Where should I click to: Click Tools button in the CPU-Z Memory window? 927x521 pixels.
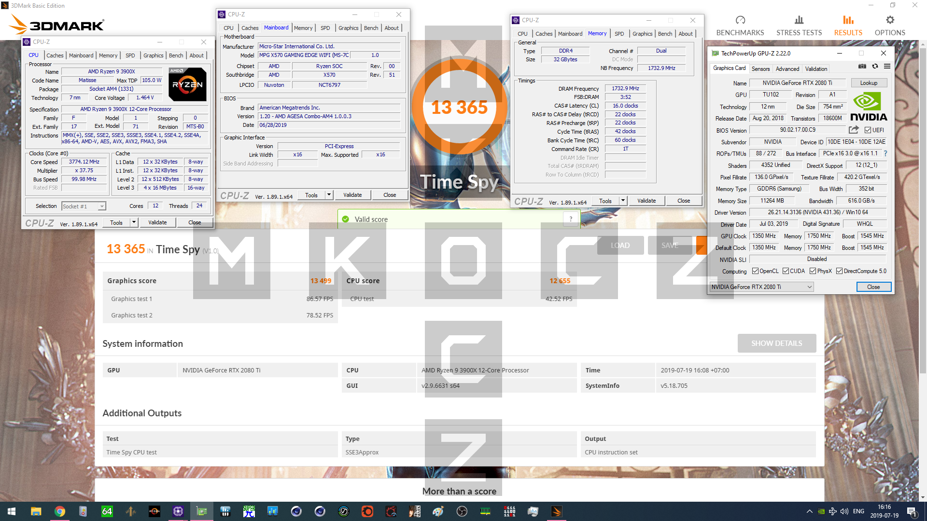[x=605, y=201]
